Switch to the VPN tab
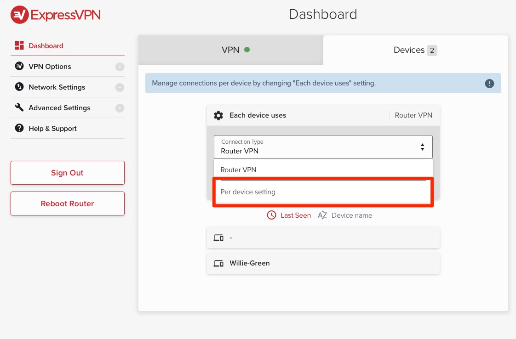The height and width of the screenshot is (339, 516). tap(230, 50)
